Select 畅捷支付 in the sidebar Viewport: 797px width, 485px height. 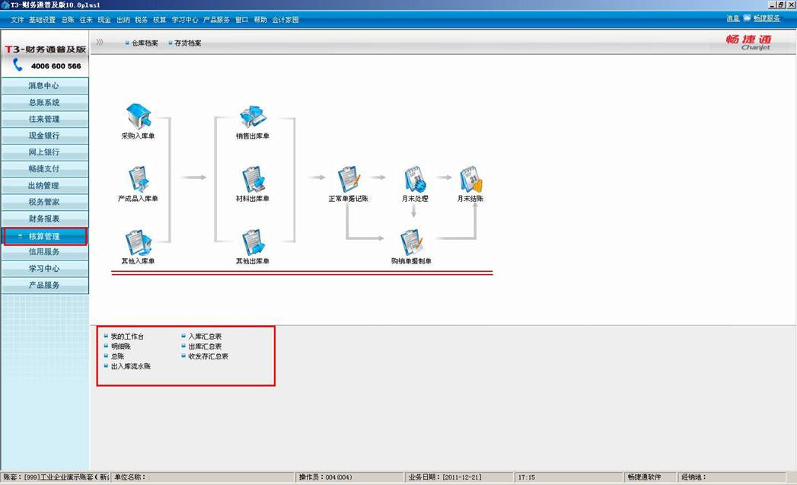tap(45, 168)
